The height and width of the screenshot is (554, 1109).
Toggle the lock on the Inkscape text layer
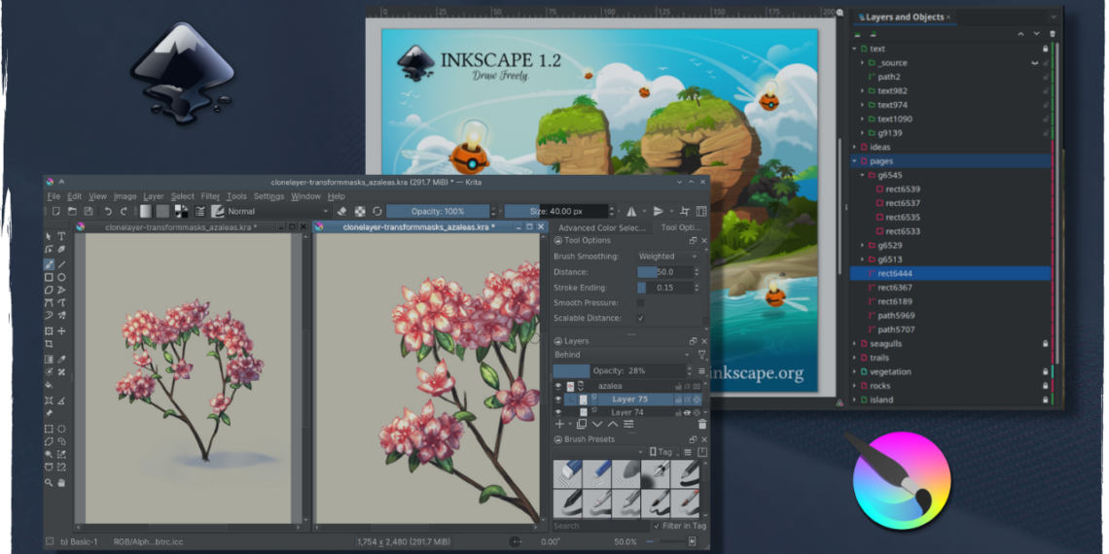click(1046, 49)
